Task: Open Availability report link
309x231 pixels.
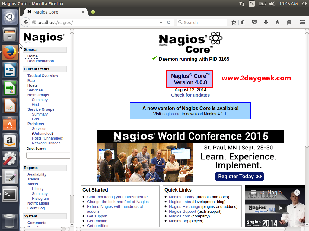Action: point(37,174)
